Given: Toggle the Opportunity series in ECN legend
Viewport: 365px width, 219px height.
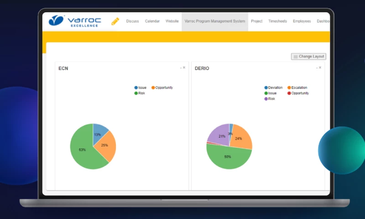Looking at the screenshot, I should coord(161,88).
